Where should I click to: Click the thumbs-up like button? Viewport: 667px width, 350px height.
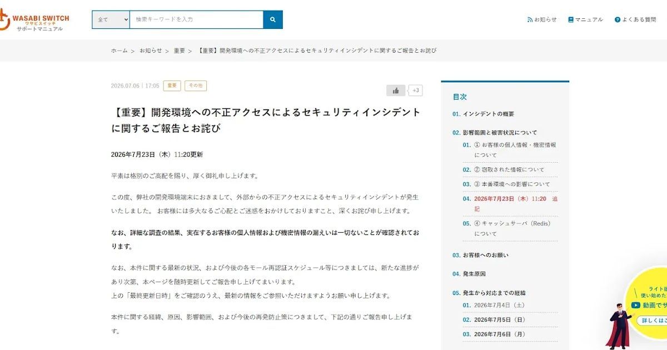[396, 91]
